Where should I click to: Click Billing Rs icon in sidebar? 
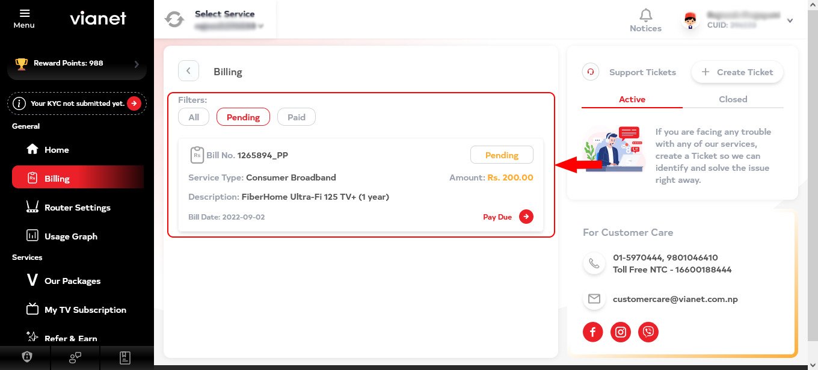[32, 178]
